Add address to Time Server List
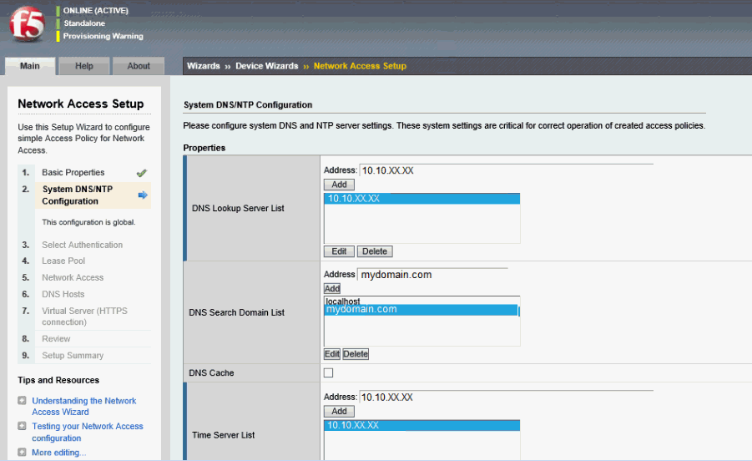 (339, 412)
